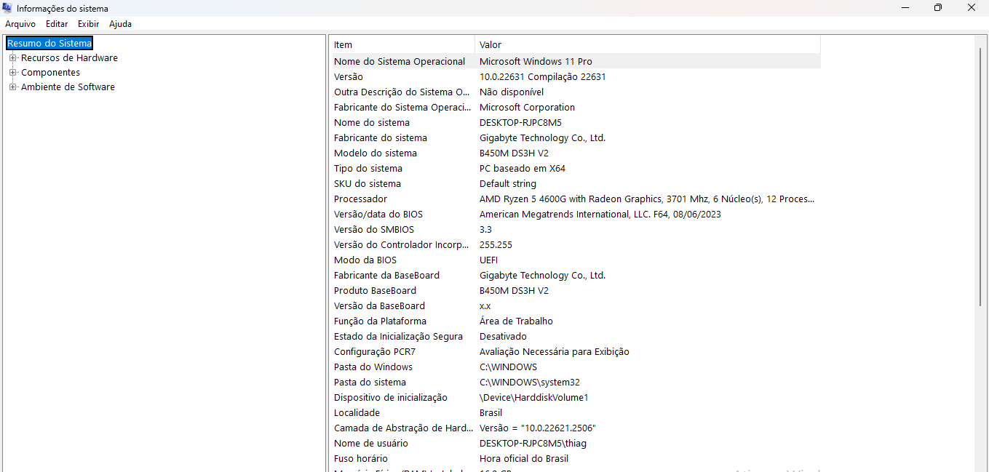Click the Hora oficial do Brasil value
This screenshot has width=989, height=472.
(524, 459)
